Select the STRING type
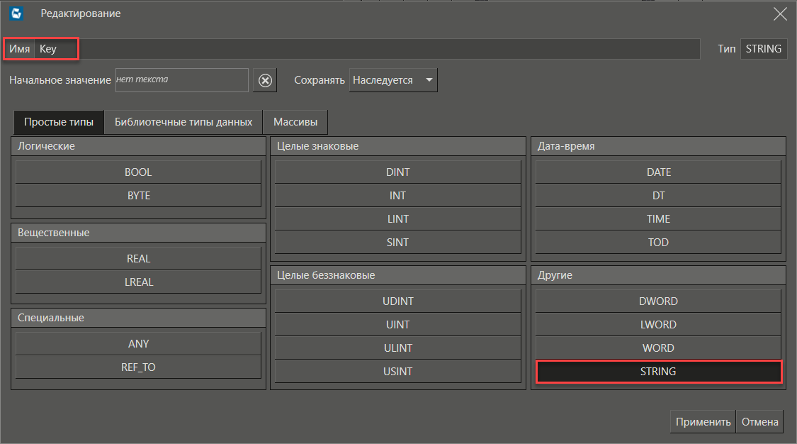 coord(658,371)
